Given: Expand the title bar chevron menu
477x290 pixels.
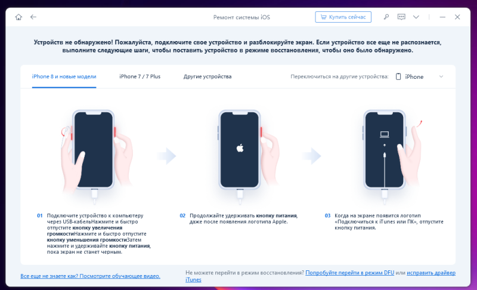Looking at the screenshot, I should 416,17.
